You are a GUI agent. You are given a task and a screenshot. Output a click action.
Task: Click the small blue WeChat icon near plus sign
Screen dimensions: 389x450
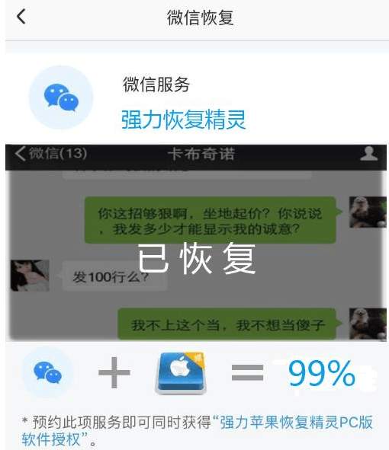47,372
